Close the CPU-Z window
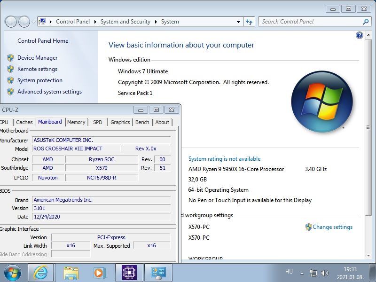Viewport: 376px width, 282px height. 172,110
